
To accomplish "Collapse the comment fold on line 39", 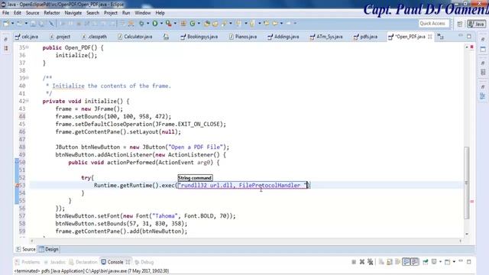I will (28, 78).
